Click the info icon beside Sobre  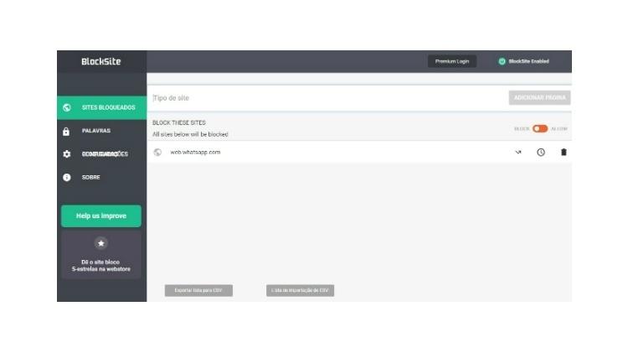66,177
